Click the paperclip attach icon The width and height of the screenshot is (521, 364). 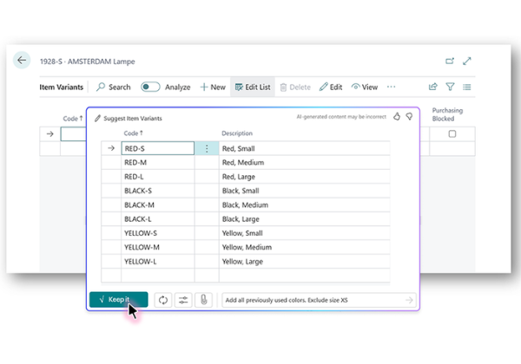point(202,300)
